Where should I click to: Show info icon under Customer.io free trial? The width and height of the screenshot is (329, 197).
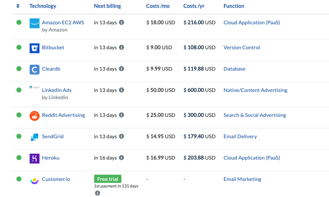tap(97, 193)
